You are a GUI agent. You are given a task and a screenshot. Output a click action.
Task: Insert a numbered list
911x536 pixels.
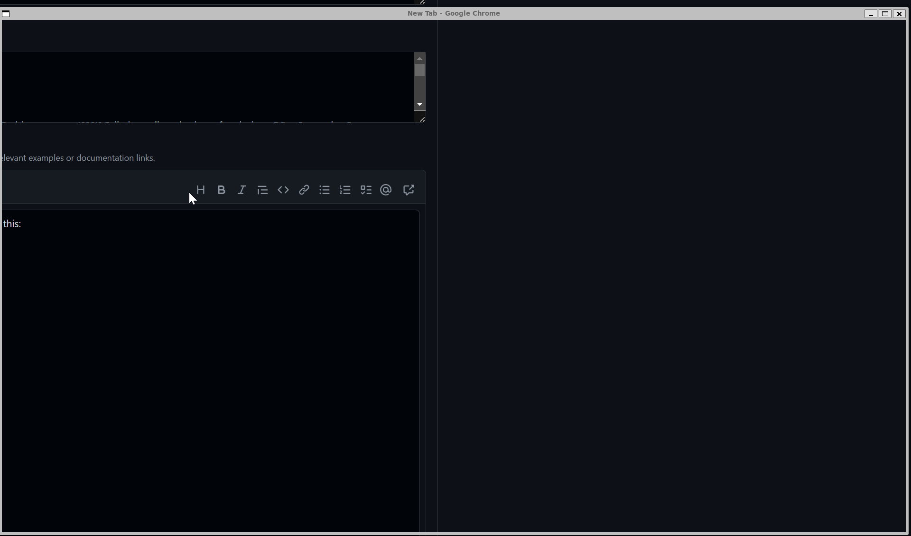tap(345, 190)
